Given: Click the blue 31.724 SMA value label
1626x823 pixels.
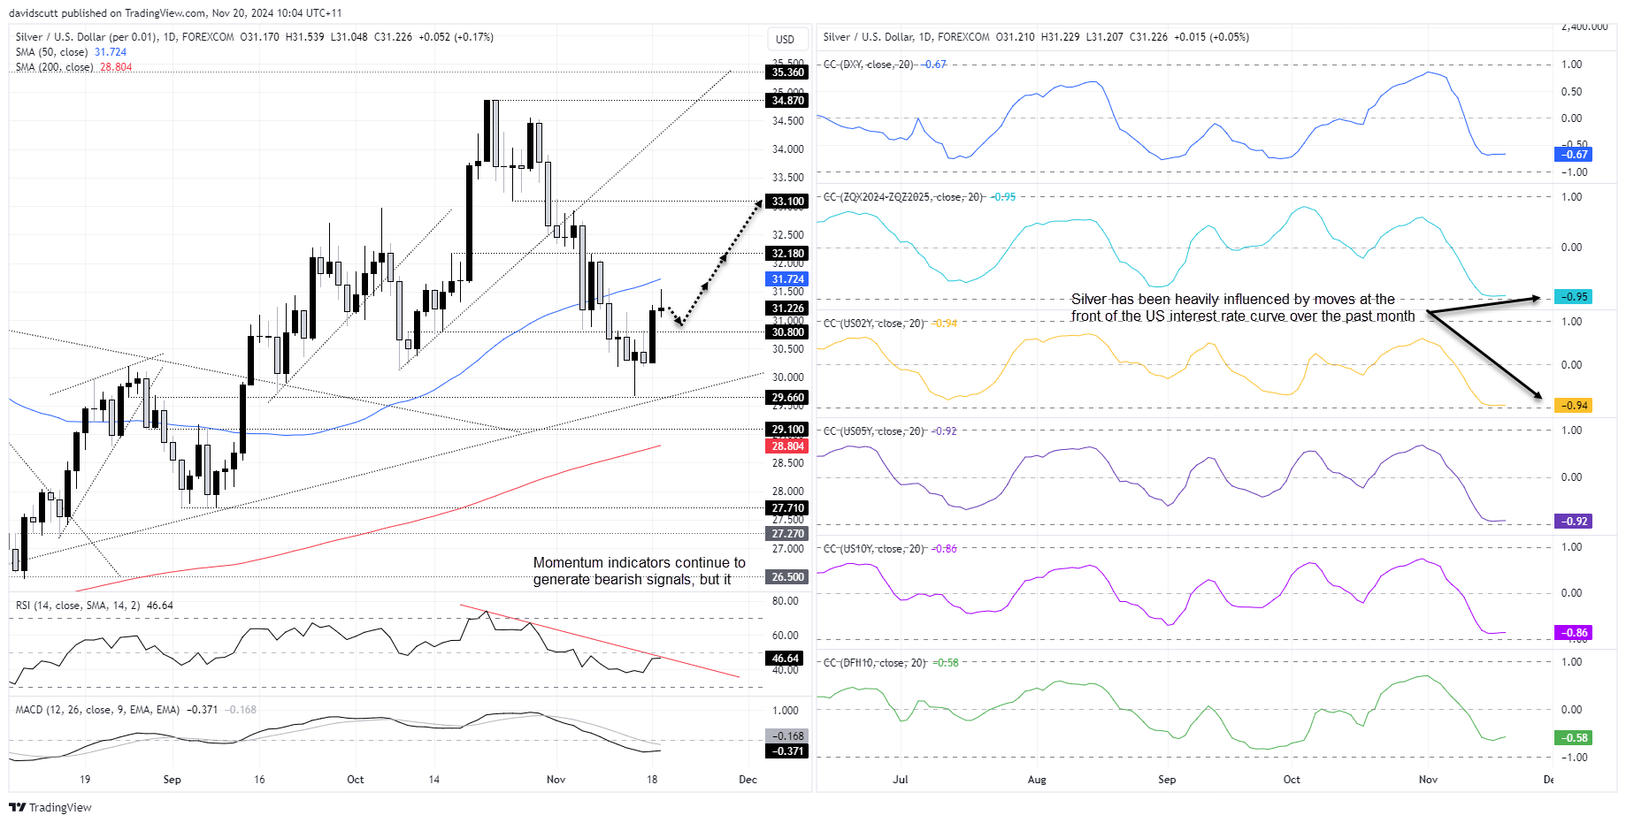Looking at the screenshot, I should click(787, 279).
